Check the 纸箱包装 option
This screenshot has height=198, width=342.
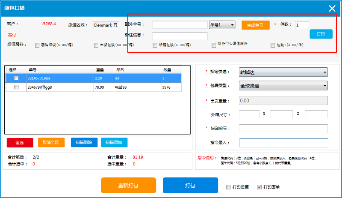pyautogui.click(x=155, y=45)
